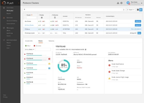Upgrade the On-Prem Cluster license
Viewport: 144px width, 103px height.
(138, 25)
